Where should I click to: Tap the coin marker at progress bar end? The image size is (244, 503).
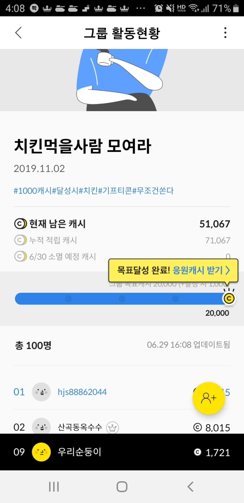(x=229, y=298)
